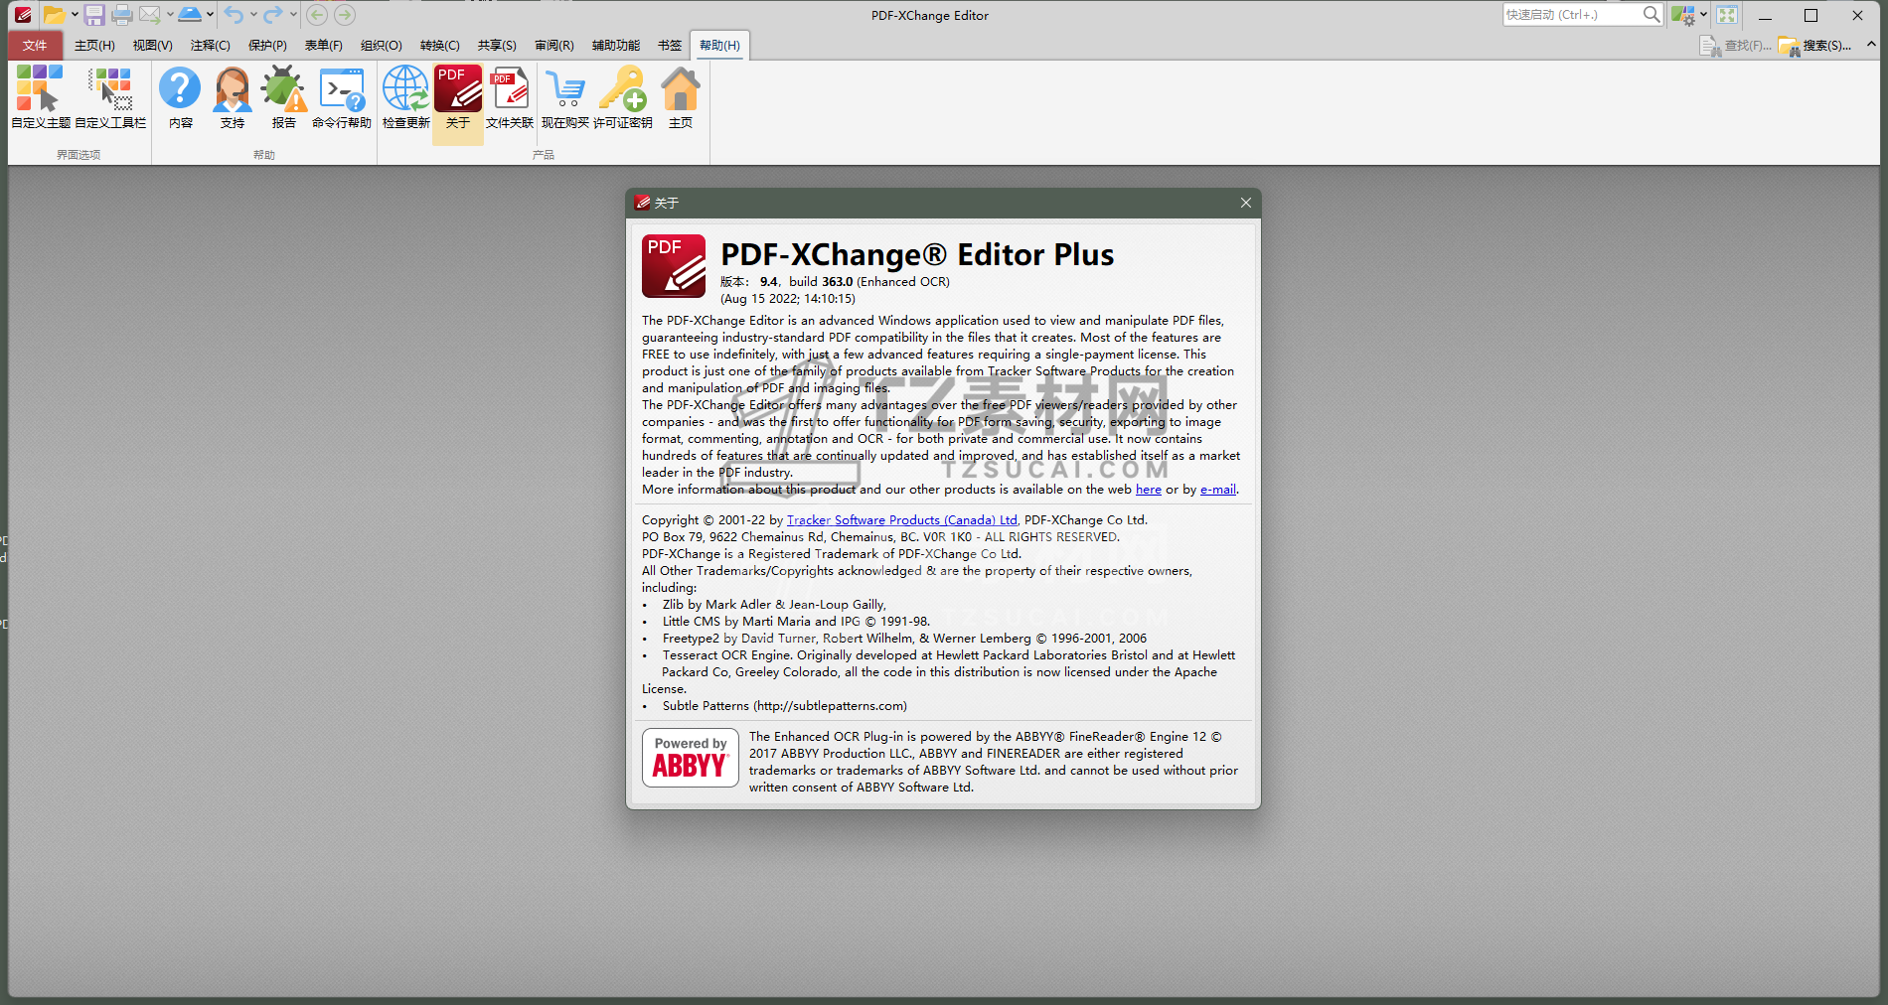The height and width of the screenshot is (1005, 1888).
Task: Open the 文件 file menu
Action: click(x=35, y=46)
